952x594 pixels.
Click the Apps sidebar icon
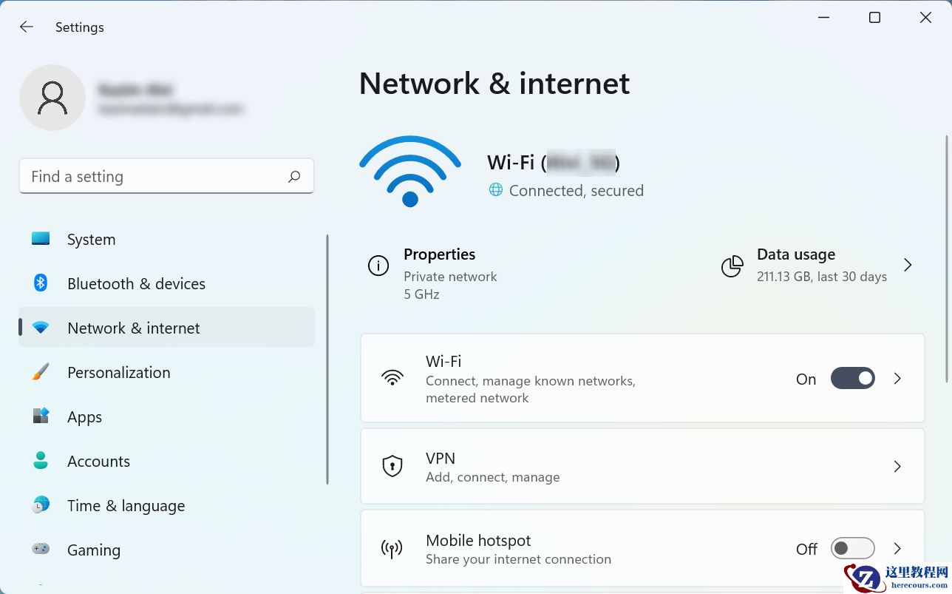click(40, 416)
